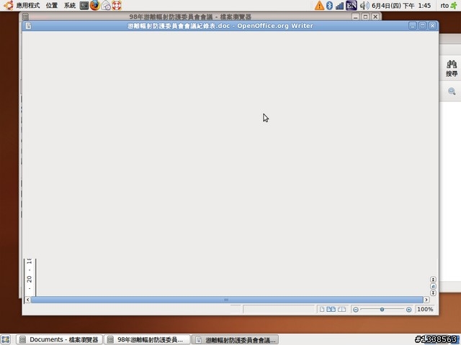This screenshot has width=461, height=345.
Task: Click the zoom in plus button
Action: (408, 310)
